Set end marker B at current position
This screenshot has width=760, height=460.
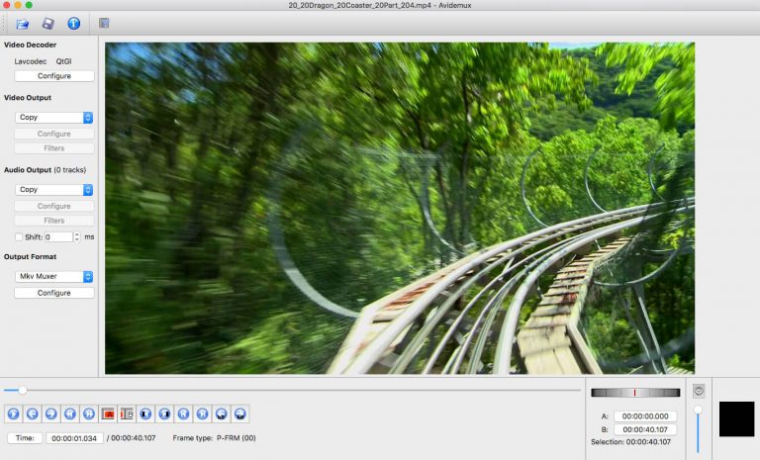(127, 414)
